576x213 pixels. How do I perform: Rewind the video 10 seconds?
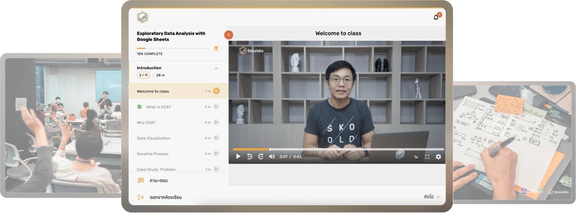point(250,157)
